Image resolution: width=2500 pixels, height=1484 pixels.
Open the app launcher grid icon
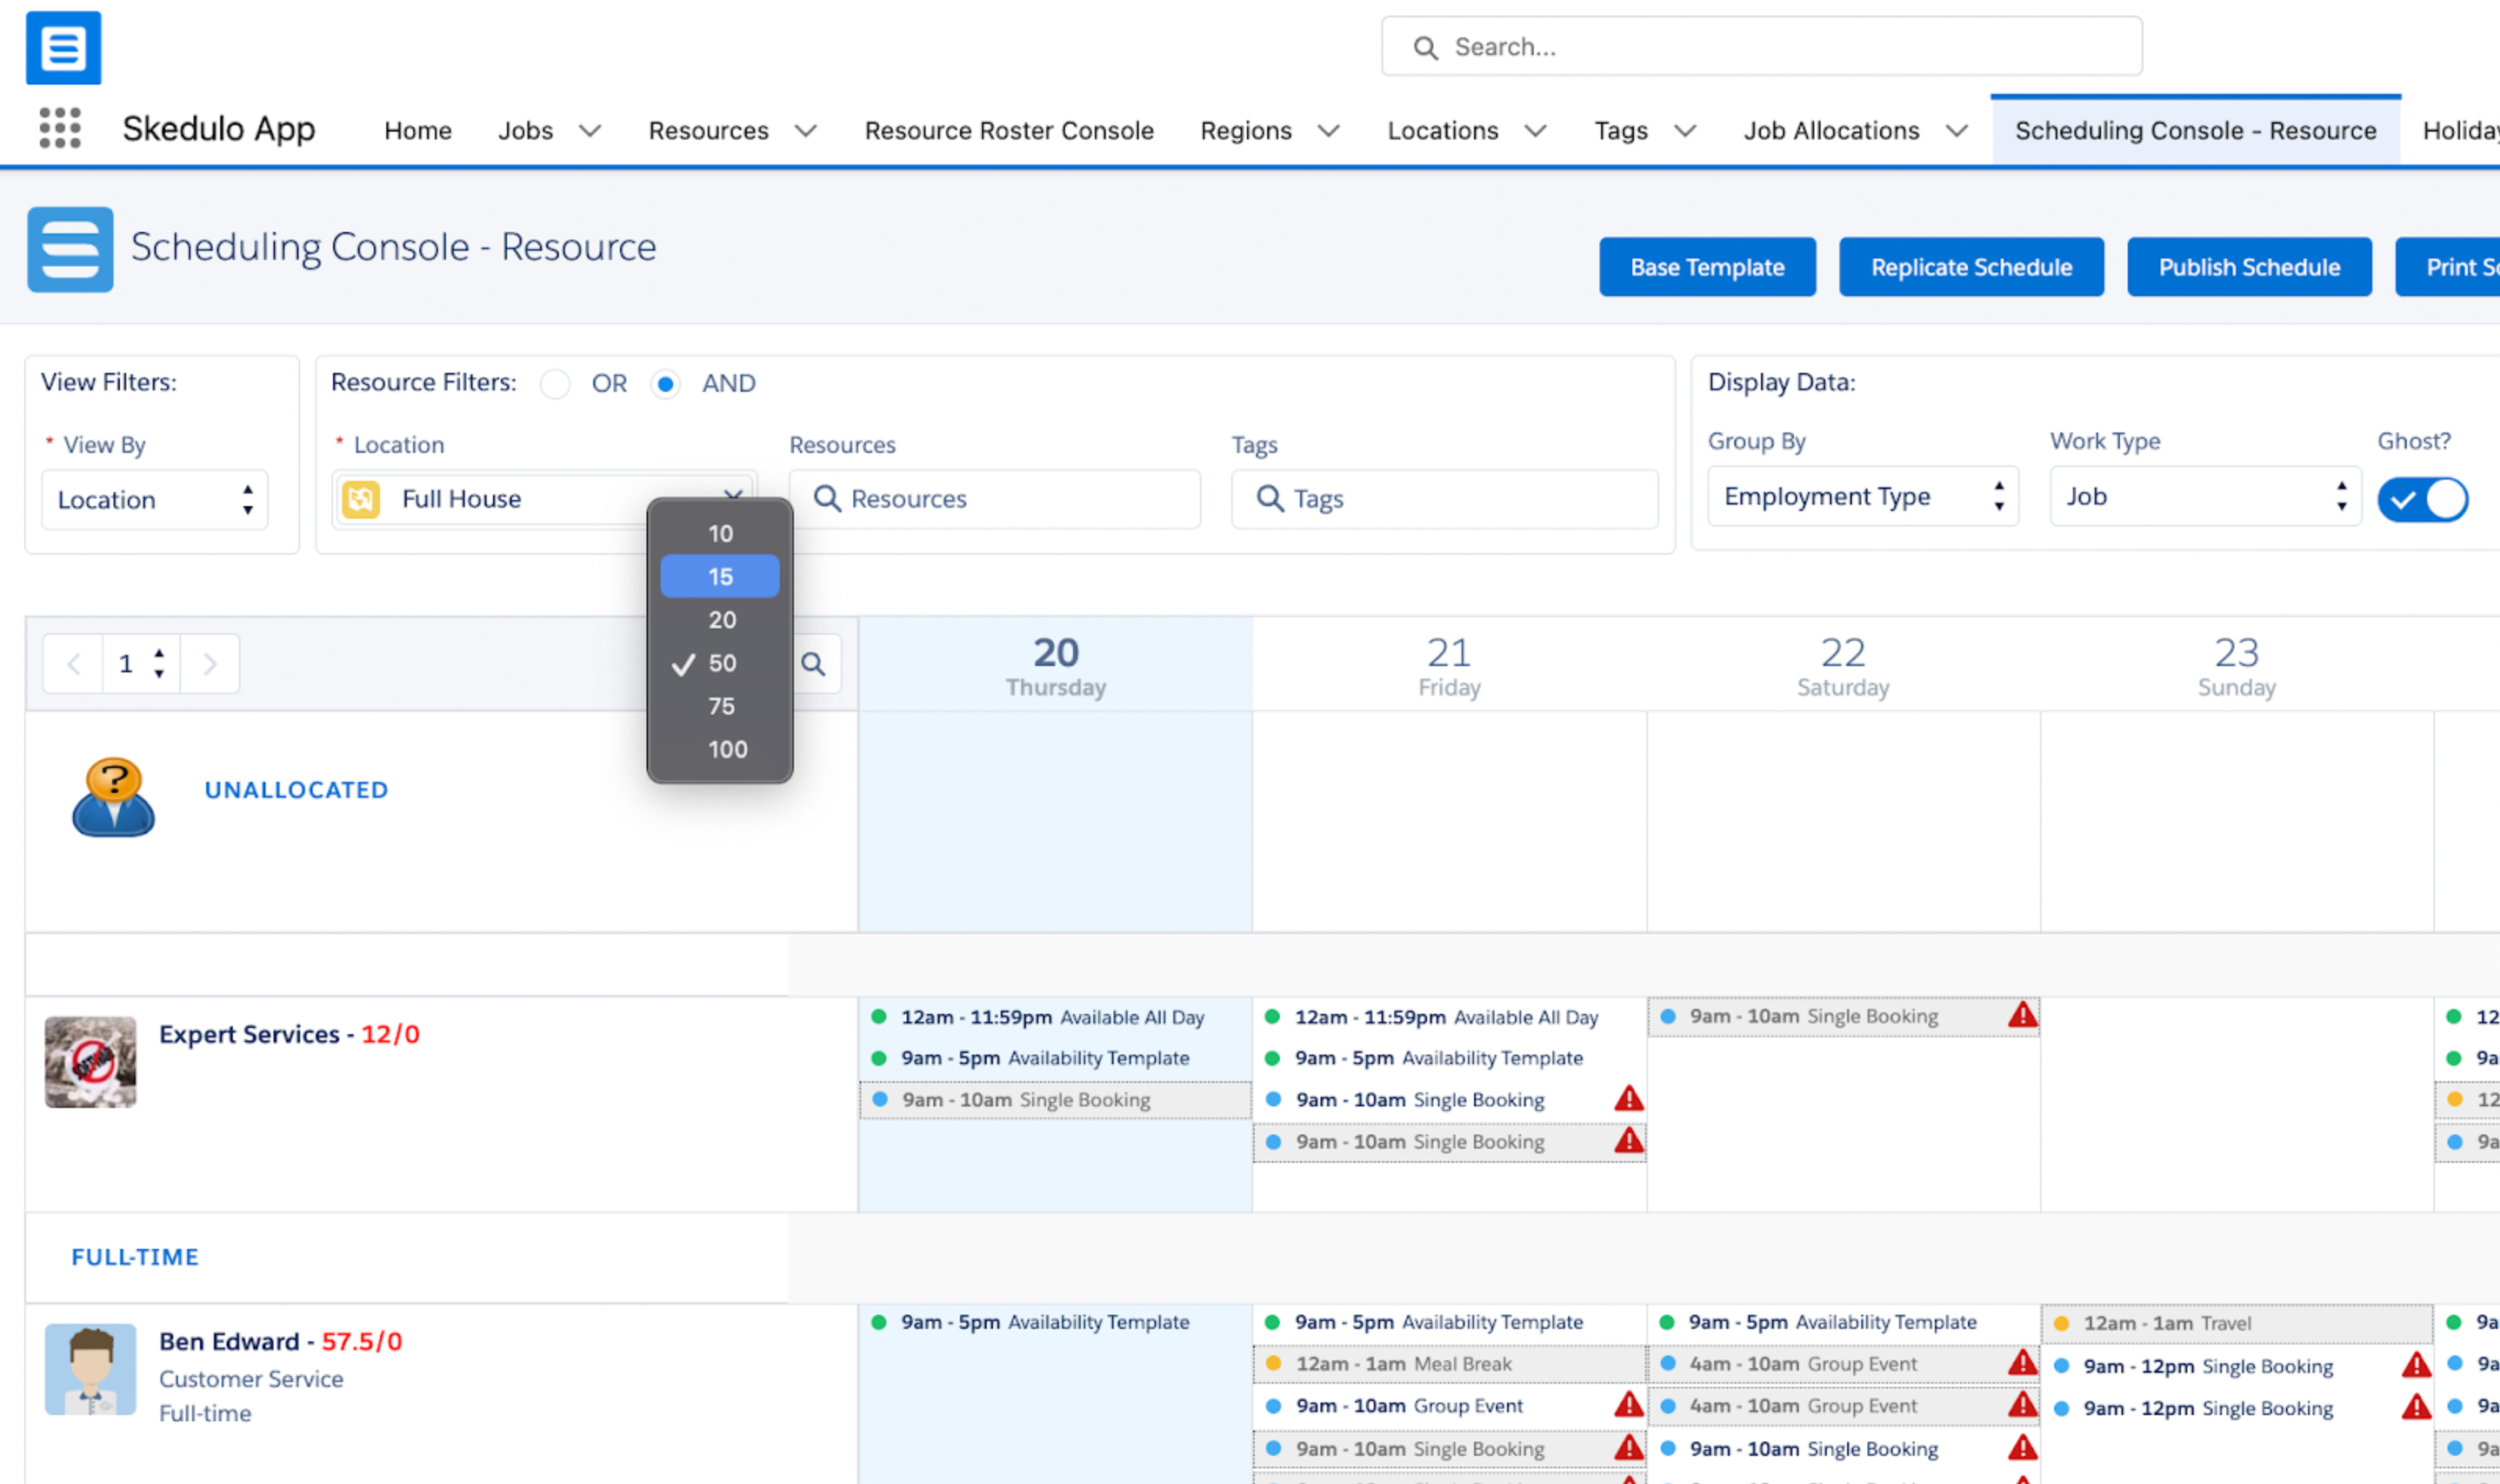[60, 129]
